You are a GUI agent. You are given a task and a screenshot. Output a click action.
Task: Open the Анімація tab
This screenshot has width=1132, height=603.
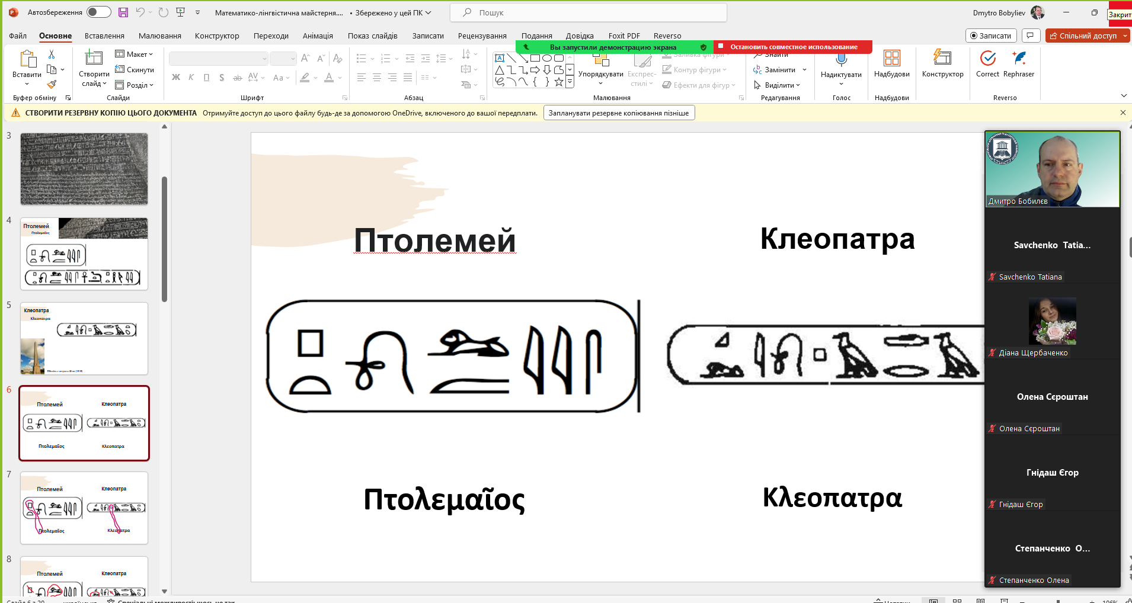(318, 36)
